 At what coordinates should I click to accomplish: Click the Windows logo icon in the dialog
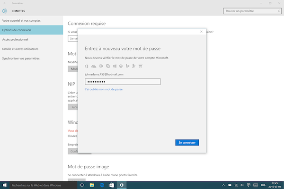(115, 66)
